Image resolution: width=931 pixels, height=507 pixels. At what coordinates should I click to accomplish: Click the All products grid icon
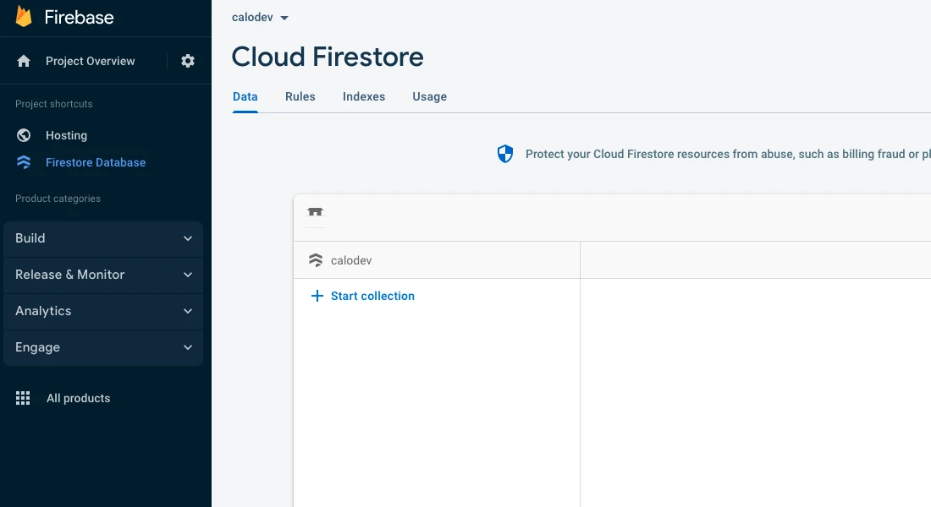coord(23,398)
